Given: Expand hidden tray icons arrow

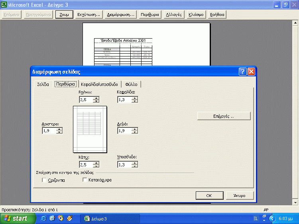Looking at the screenshot, I should [272, 218].
